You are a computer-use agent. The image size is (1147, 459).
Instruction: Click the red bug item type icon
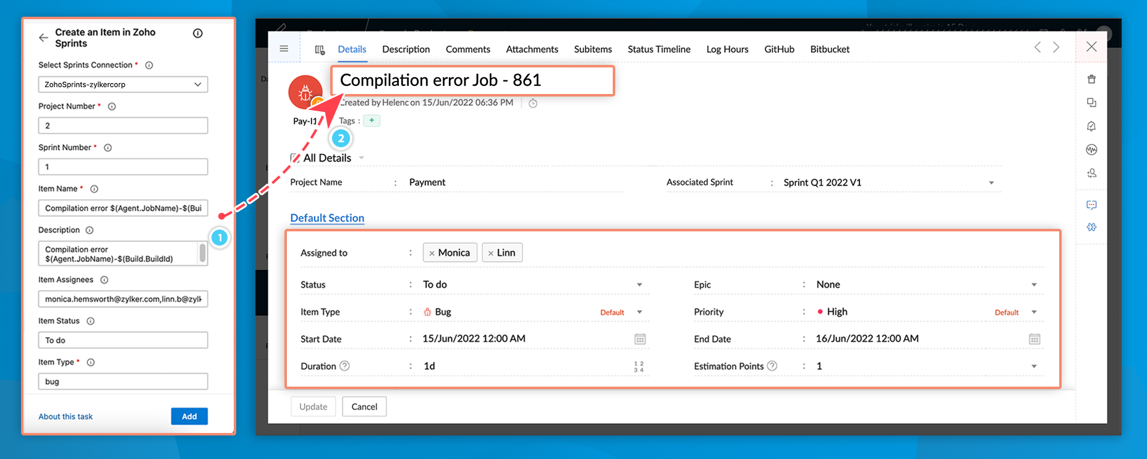click(x=305, y=93)
